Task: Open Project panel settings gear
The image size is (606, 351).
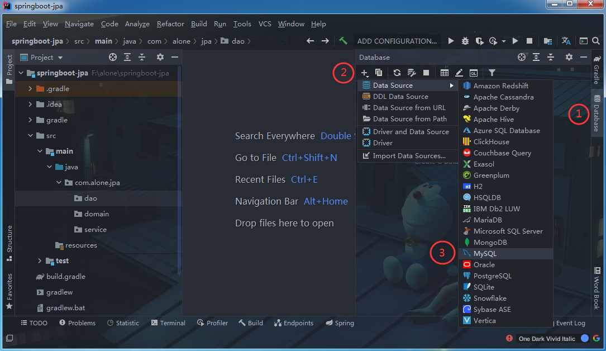Action: pyautogui.click(x=160, y=57)
